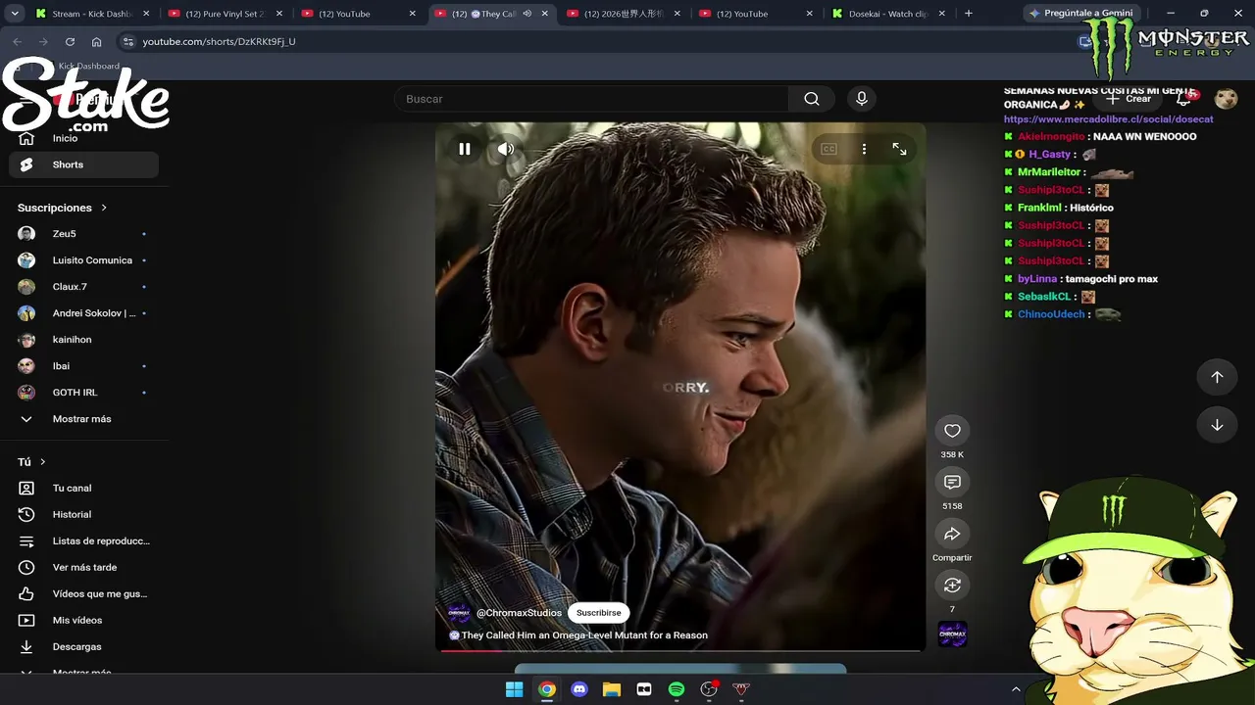The width and height of the screenshot is (1255, 705).
Task: Toggle closed captions on the Short
Action: tap(828, 149)
